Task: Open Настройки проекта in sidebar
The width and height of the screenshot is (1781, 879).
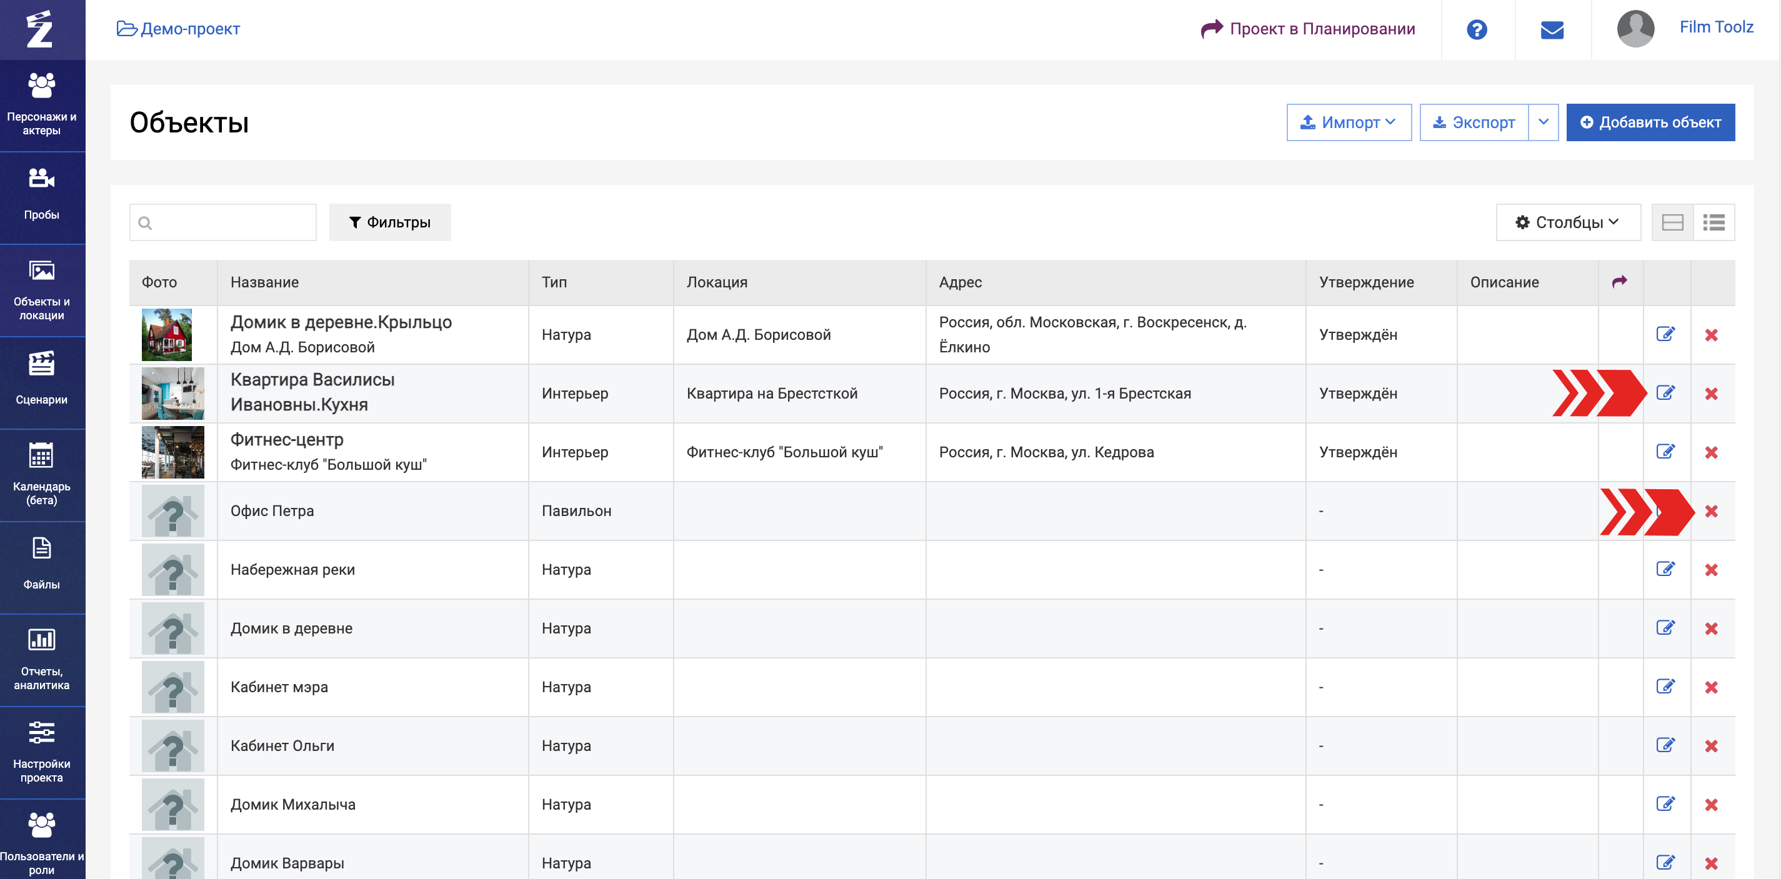Action: 41,752
